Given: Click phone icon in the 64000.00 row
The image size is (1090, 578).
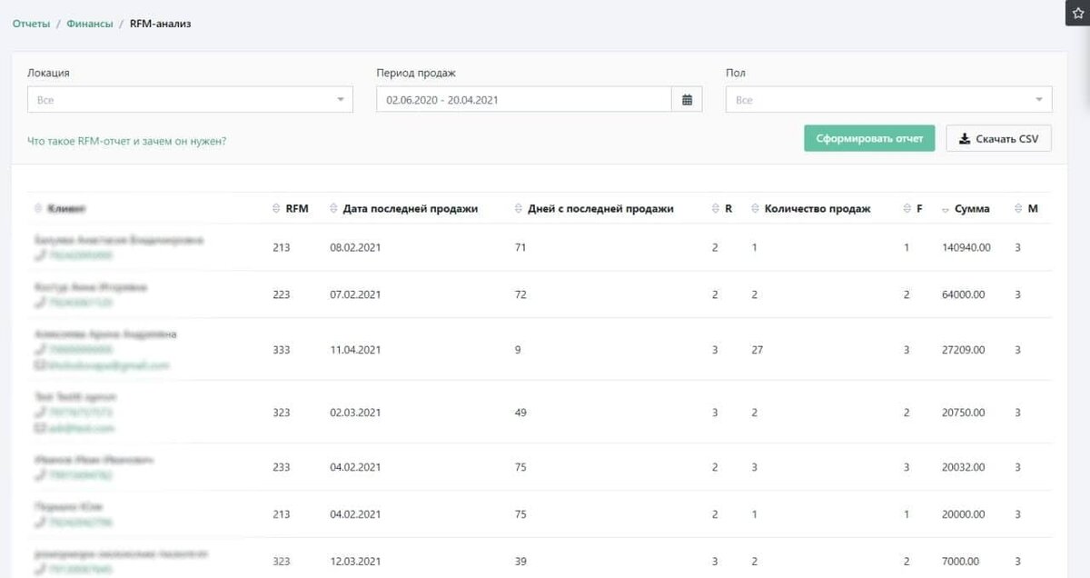Looking at the screenshot, I should [x=39, y=303].
